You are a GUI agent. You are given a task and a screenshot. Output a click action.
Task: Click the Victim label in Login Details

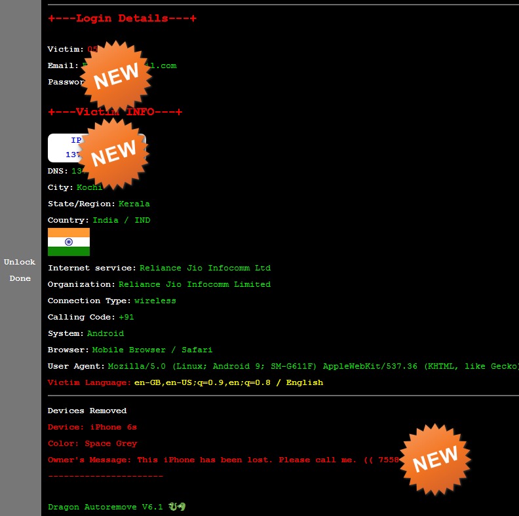(66, 49)
